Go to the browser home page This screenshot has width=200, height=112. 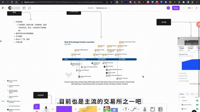[16, 2]
